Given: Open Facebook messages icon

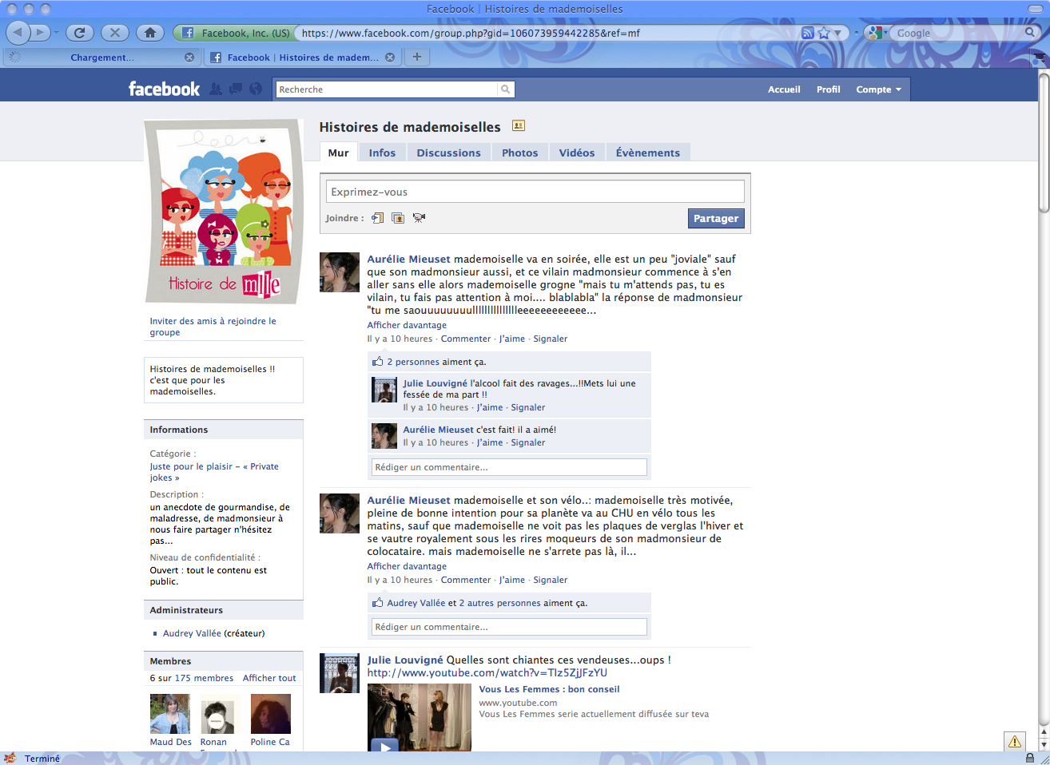Looking at the screenshot, I should [236, 89].
